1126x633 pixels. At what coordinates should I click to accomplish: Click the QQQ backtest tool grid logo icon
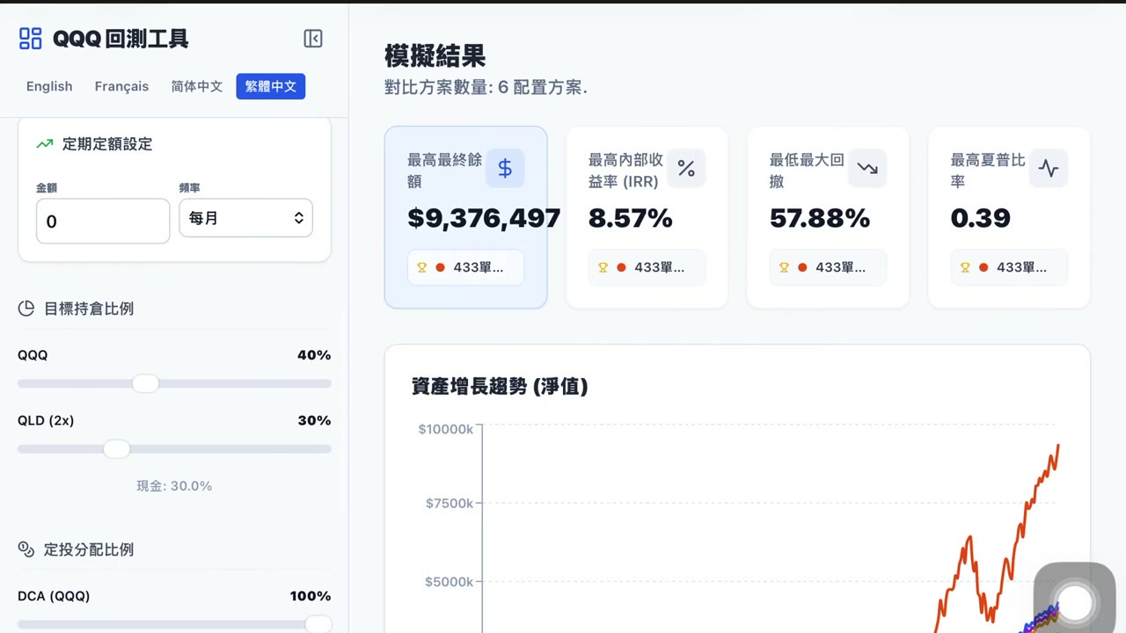coord(31,38)
